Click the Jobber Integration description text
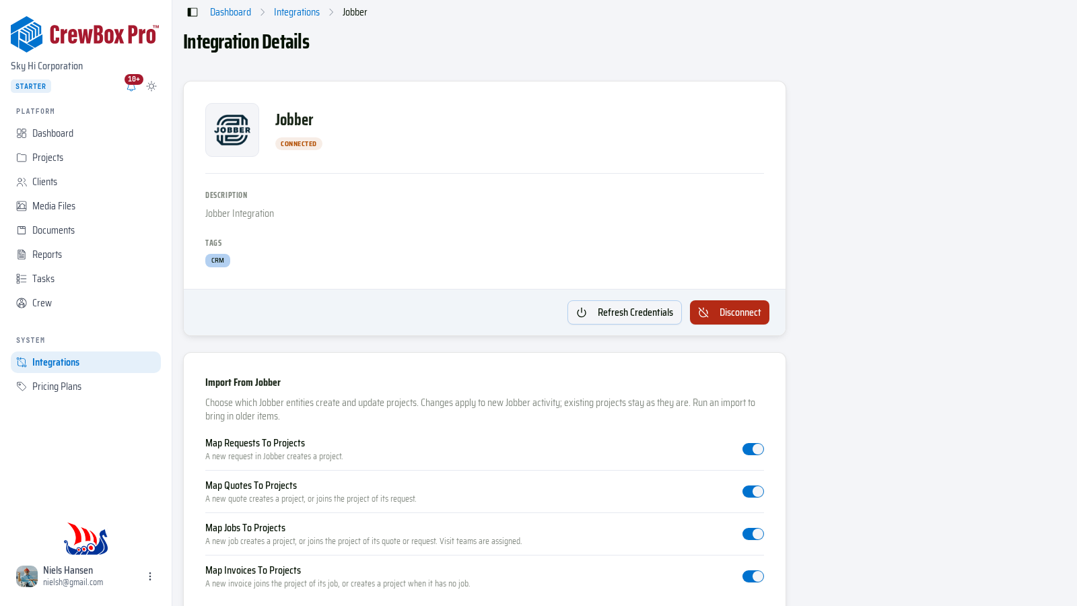 pos(240,213)
